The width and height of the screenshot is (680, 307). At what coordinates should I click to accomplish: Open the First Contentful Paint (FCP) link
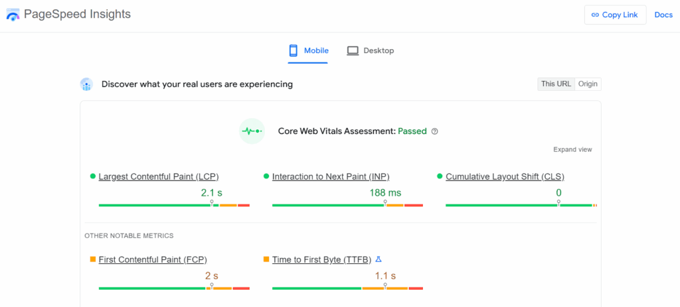click(x=153, y=260)
